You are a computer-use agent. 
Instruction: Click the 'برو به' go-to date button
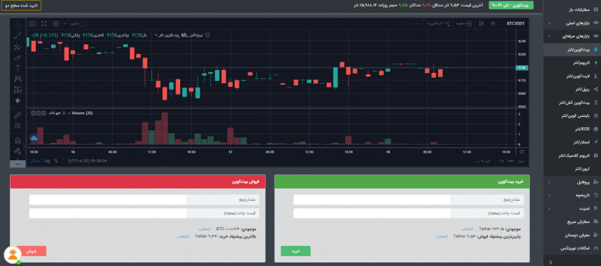click(x=482, y=161)
